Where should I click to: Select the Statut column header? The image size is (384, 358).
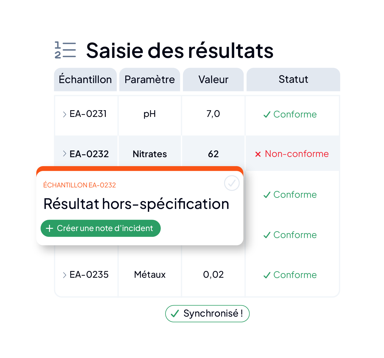293,79
